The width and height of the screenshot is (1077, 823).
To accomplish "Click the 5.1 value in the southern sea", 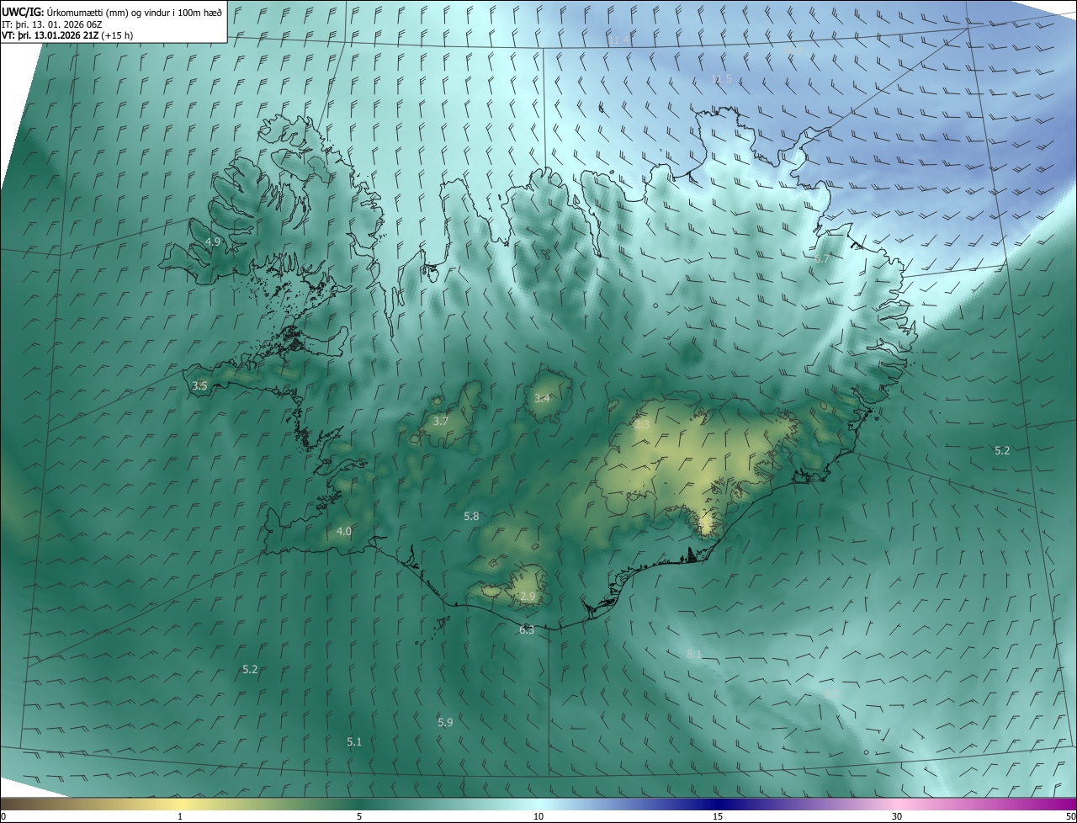I will [x=354, y=741].
